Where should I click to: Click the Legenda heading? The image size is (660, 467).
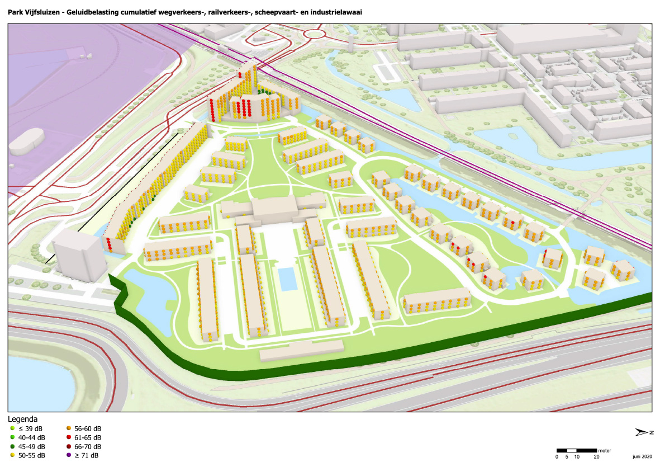tap(22, 418)
